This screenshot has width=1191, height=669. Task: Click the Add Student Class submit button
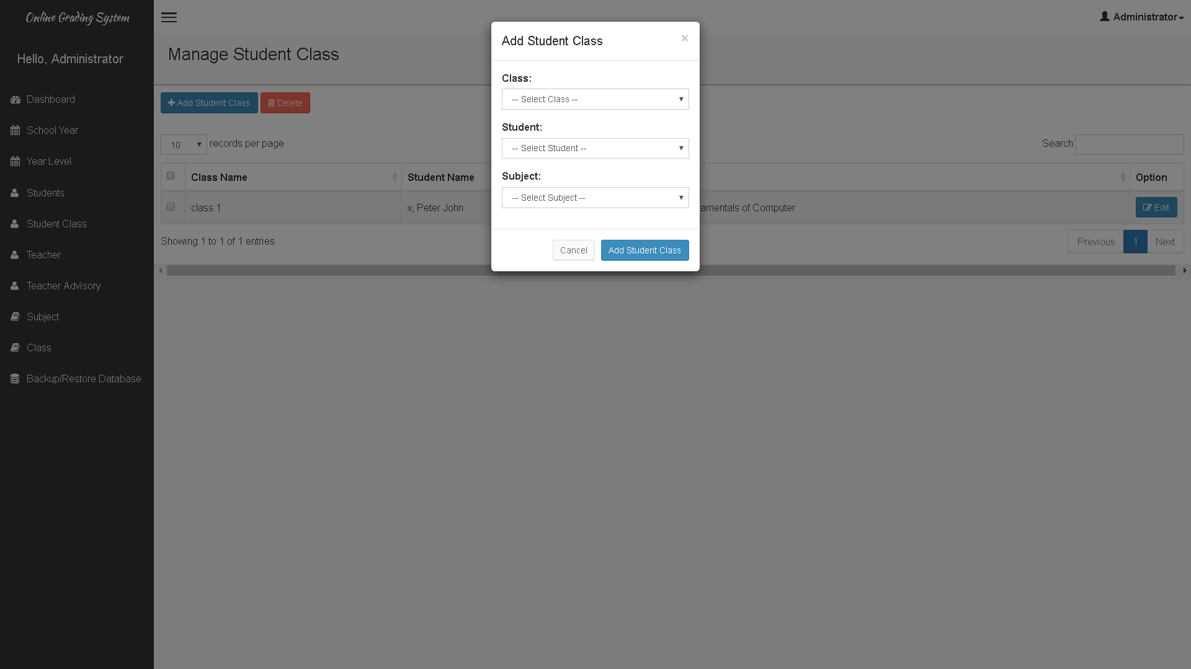[645, 250]
